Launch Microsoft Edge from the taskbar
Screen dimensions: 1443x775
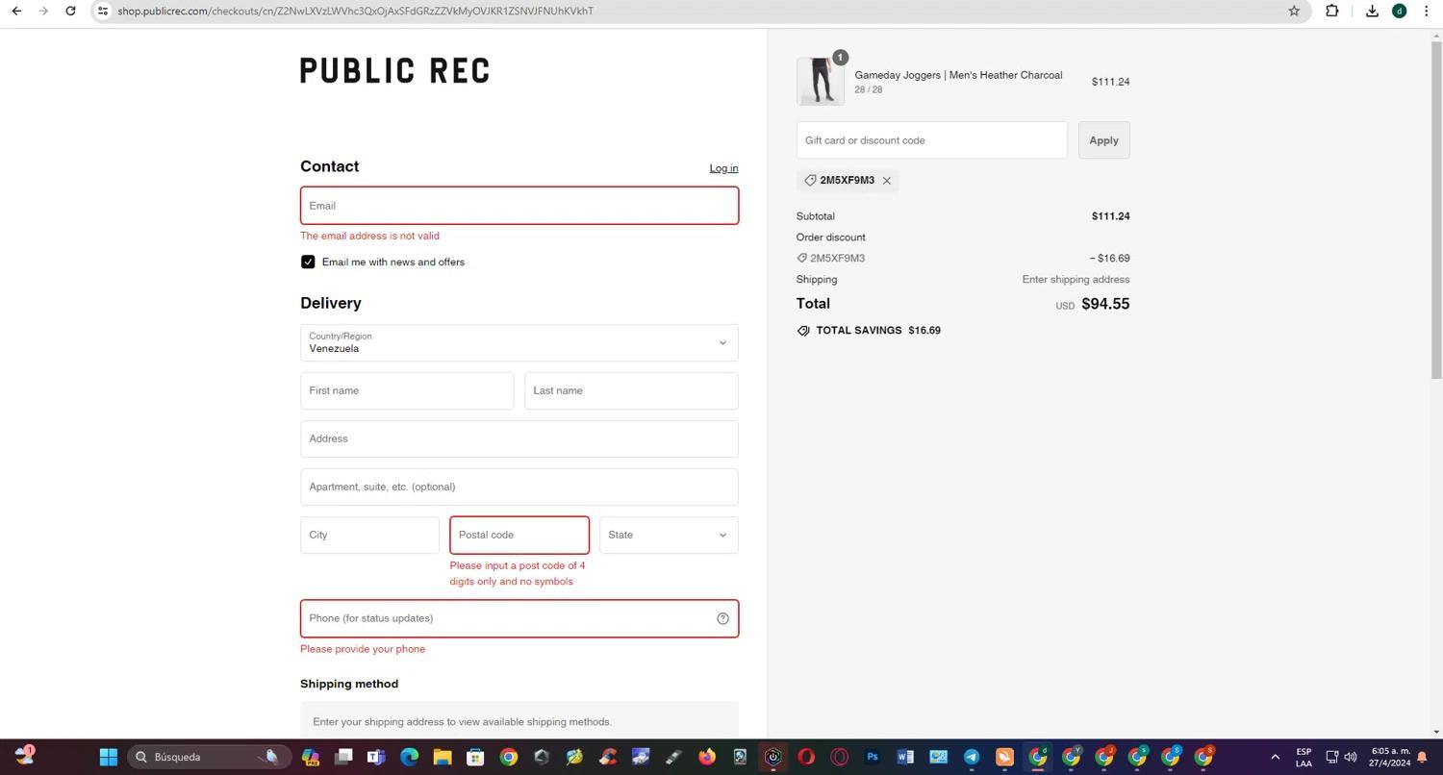(409, 757)
